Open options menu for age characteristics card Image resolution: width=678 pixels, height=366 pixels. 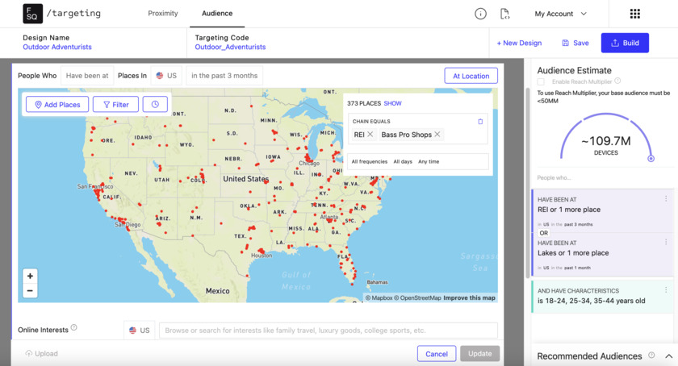point(666,290)
